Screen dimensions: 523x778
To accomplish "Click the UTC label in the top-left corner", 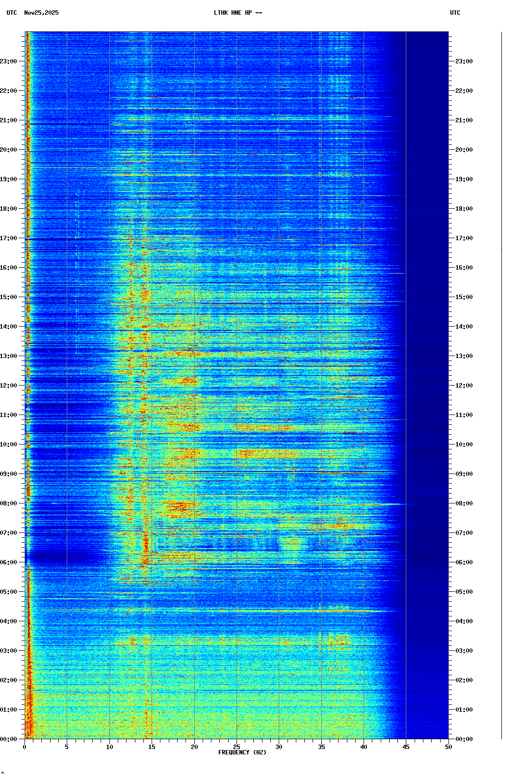I will [x=11, y=13].
